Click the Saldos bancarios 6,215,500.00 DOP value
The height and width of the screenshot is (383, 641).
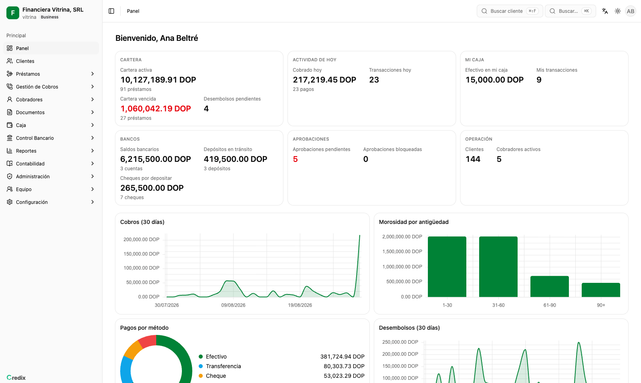[156, 159]
